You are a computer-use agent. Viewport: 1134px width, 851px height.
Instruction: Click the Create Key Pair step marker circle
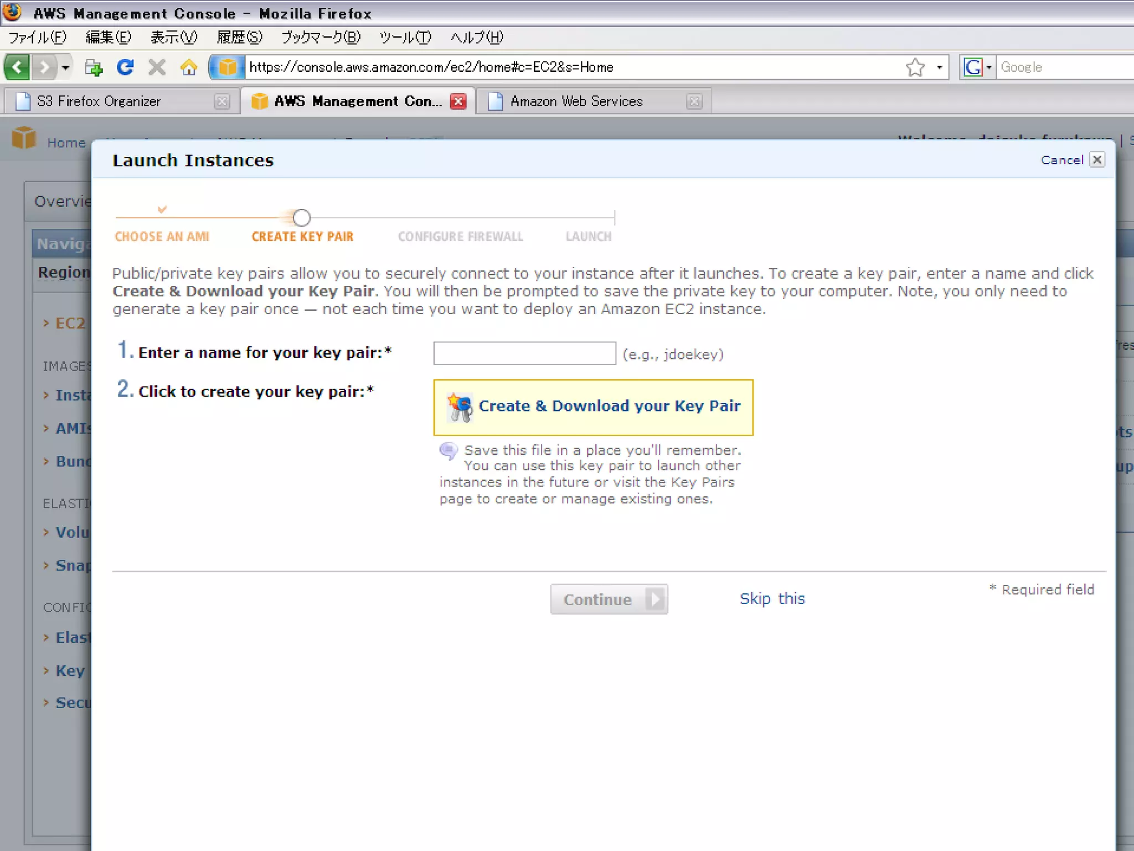pos(302,218)
